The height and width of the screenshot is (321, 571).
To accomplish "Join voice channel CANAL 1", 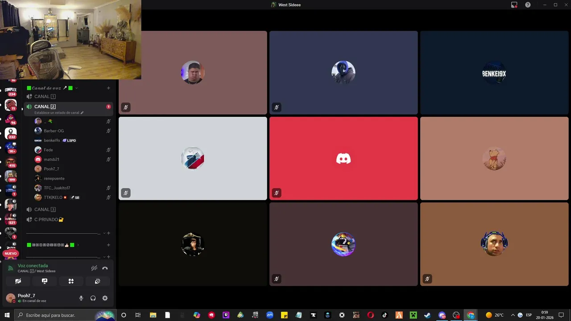I will coord(68,96).
